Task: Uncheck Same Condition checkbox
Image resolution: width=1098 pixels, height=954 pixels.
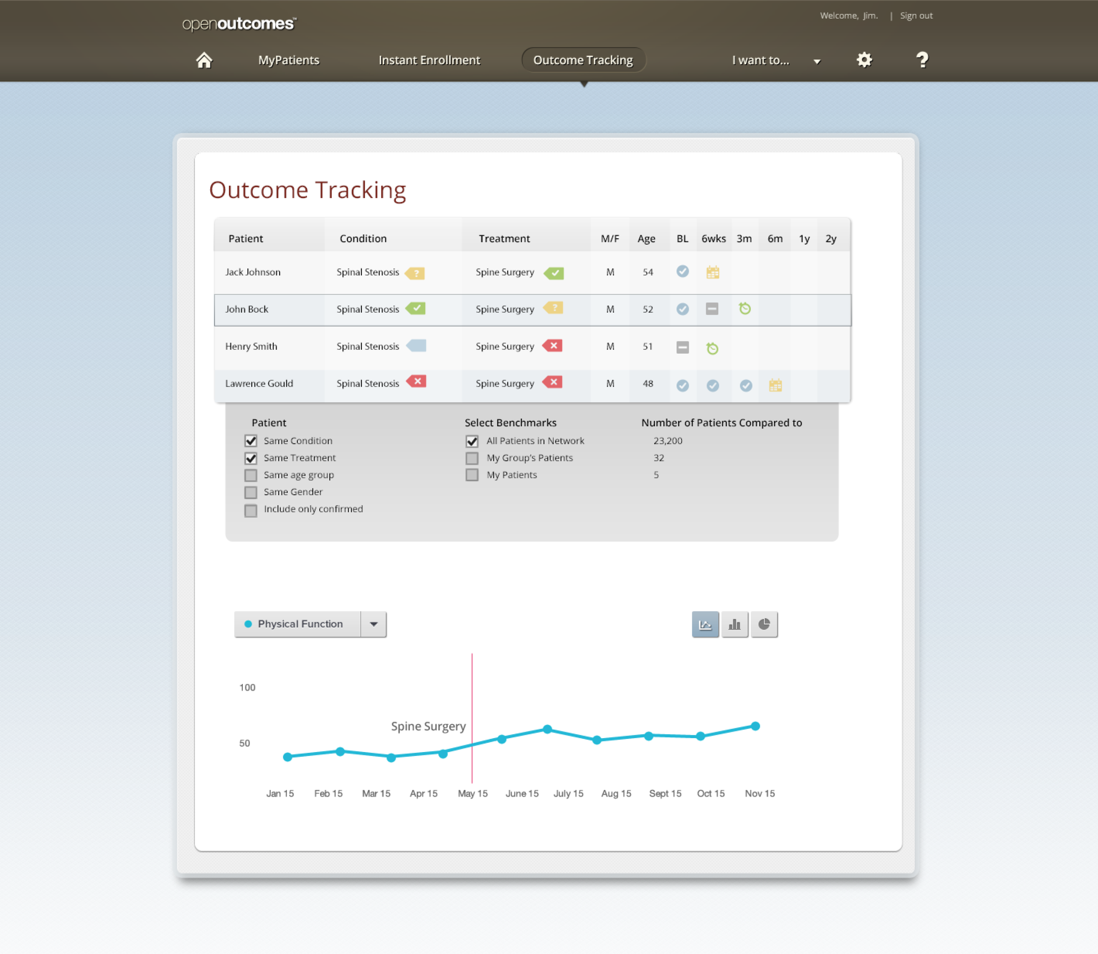Action: pos(251,441)
